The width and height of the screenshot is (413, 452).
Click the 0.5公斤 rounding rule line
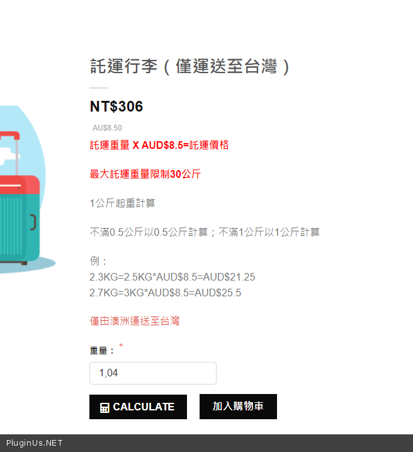pyautogui.click(x=205, y=232)
